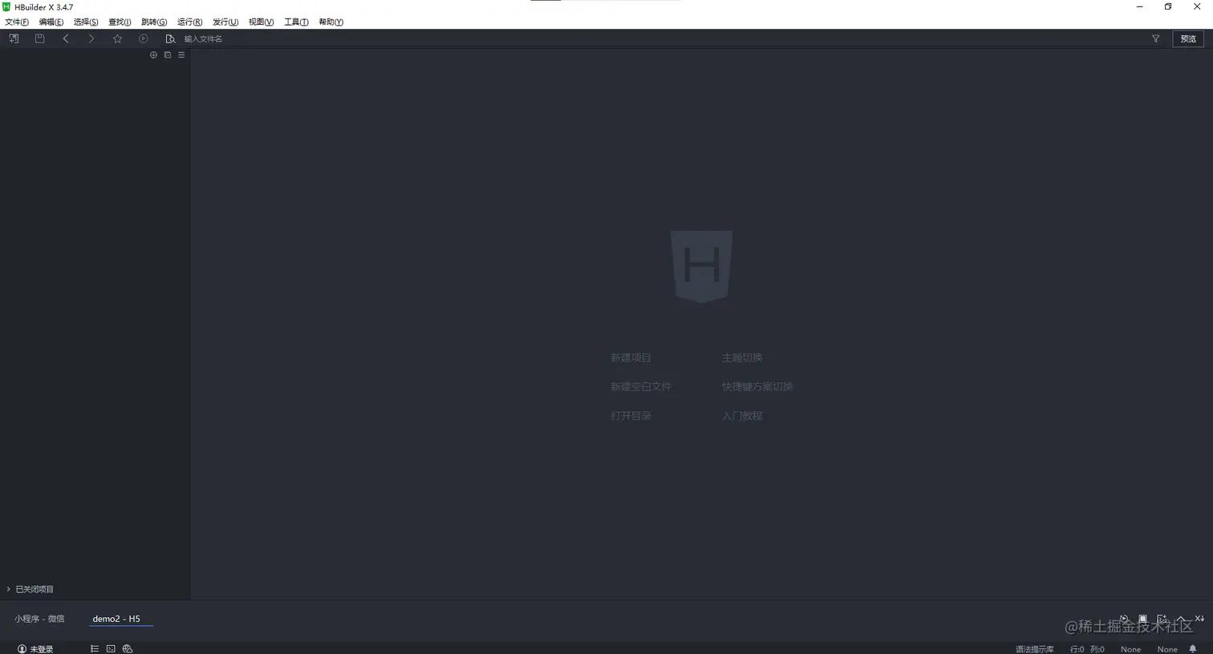Click the filter funnel icon

pyautogui.click(x=1156, y=38)
